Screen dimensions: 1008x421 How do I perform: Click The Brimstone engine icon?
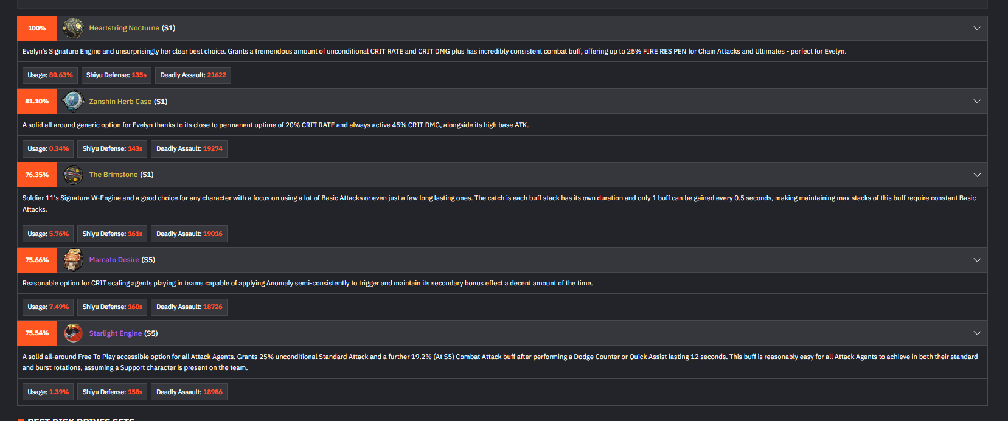pyautogui.click(x=73, y=175)
